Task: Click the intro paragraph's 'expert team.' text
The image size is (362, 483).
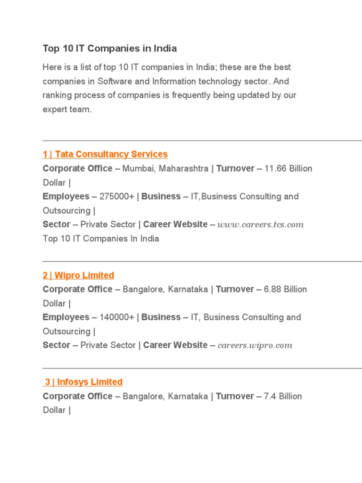Action: click(x=67, y=109)
